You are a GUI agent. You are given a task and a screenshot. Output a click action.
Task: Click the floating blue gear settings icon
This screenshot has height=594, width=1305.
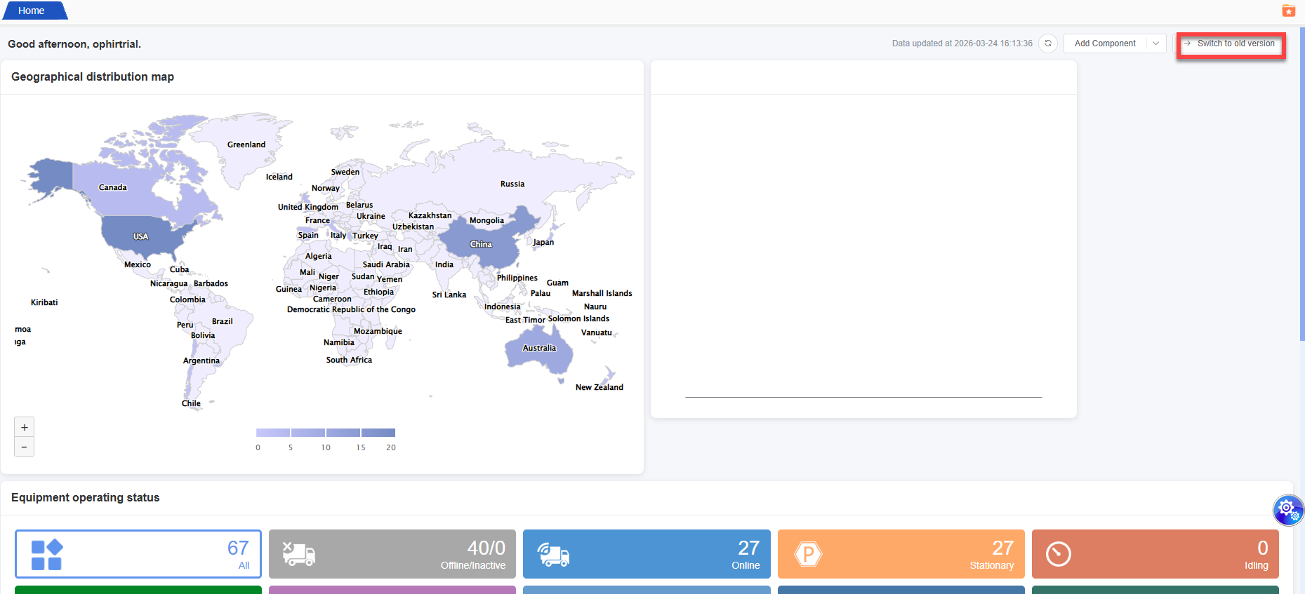(x=1287, y=508)
